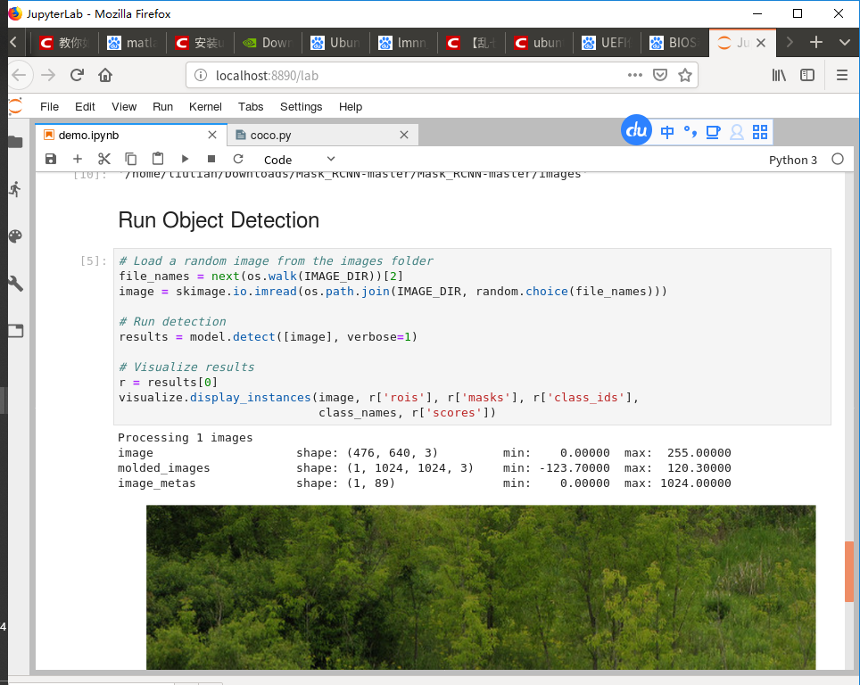
Task: Go to the Firefox home page
Action: [x=105, y=75]
